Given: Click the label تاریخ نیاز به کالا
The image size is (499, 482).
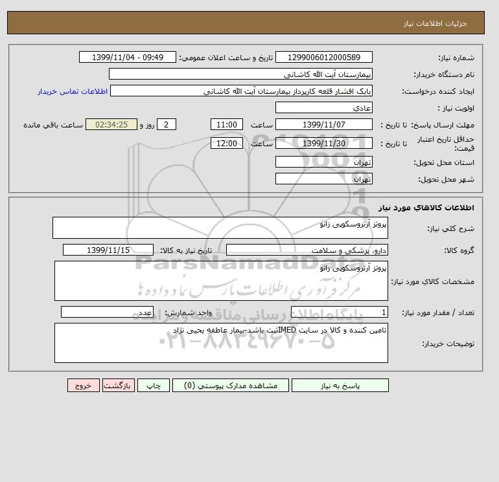Looking at the screenshot, I should click(x=186, y=250).
